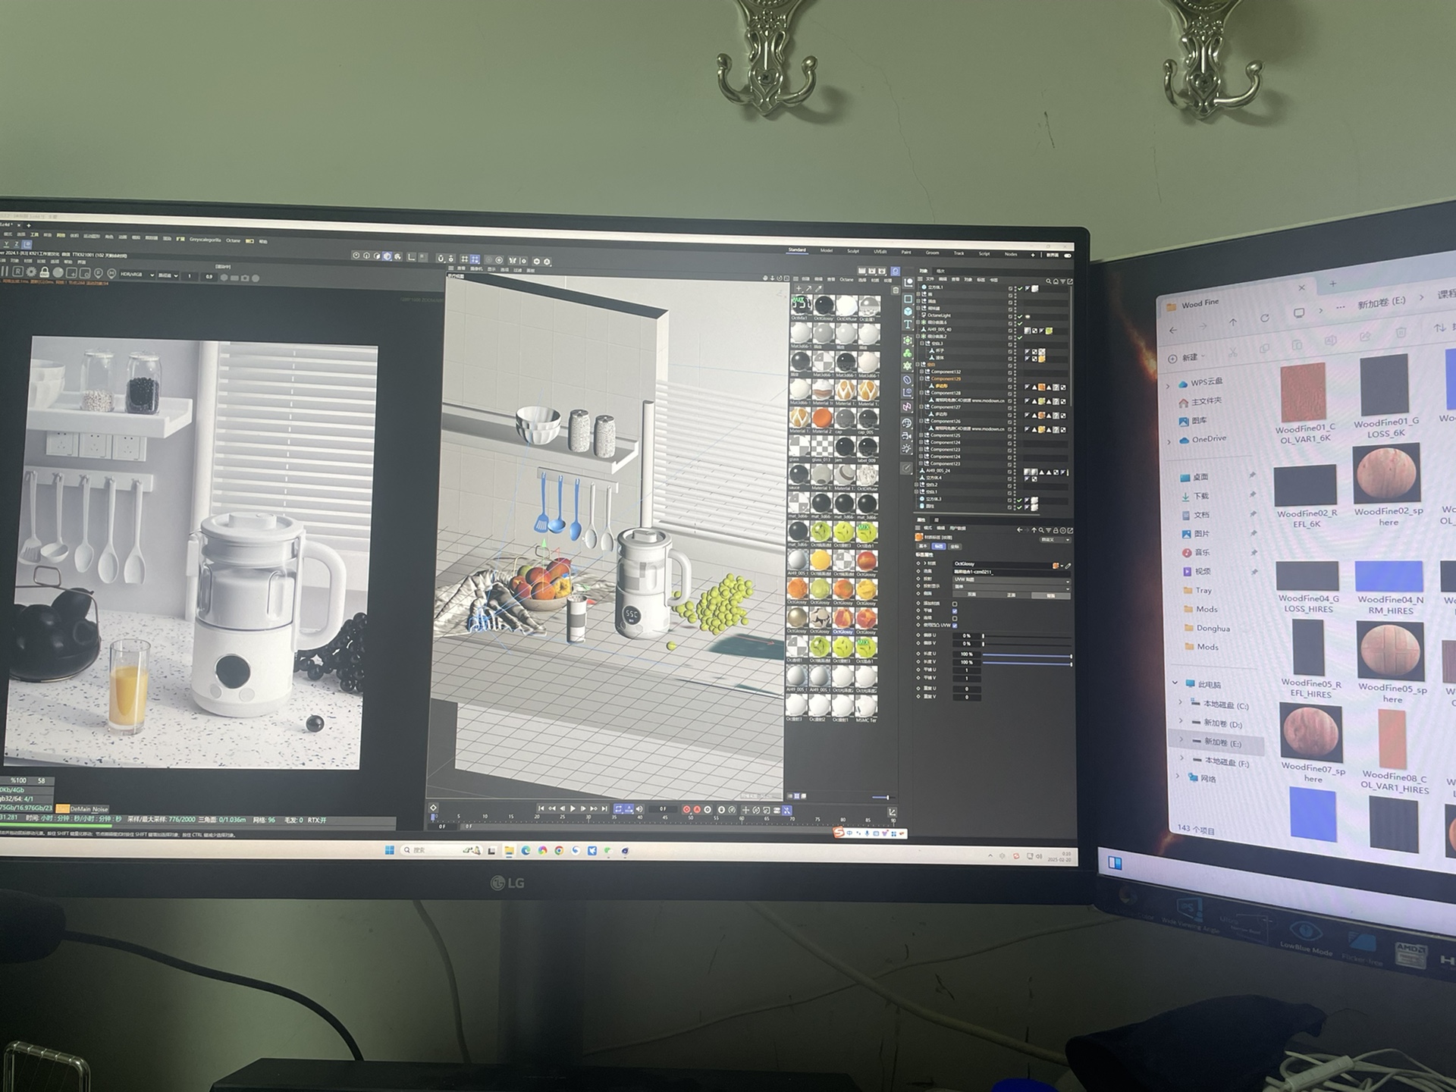Click the Object Manager filter funnel icon
Viewport: 1456px width, 1092px height.
[1062, 281]
